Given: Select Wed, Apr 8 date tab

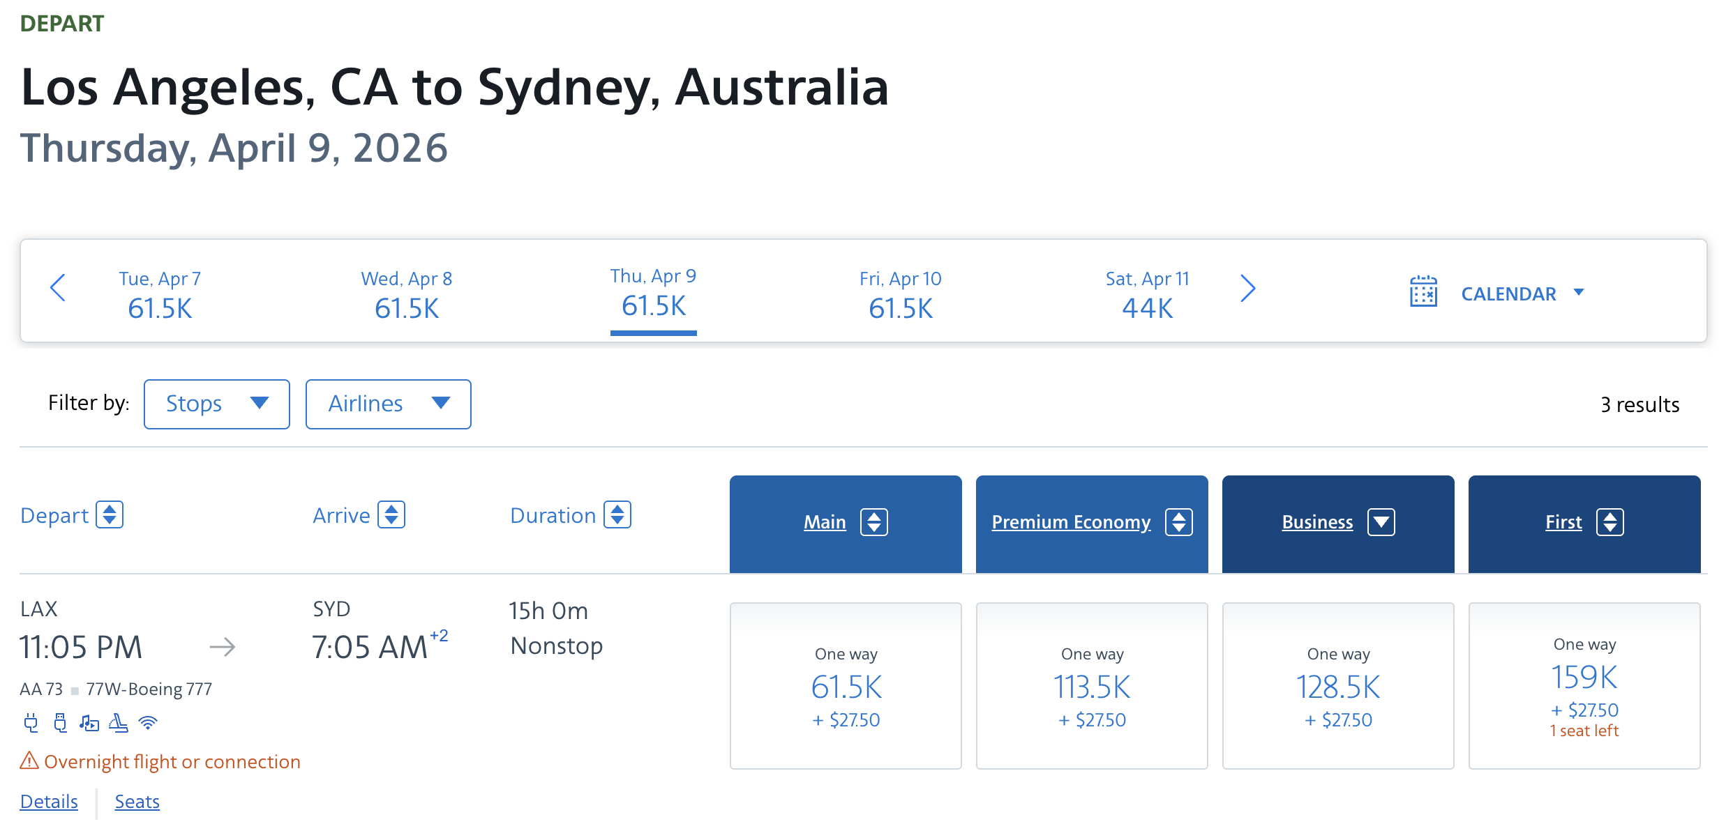Looking at the screenshot, I should tap(407, 296).
